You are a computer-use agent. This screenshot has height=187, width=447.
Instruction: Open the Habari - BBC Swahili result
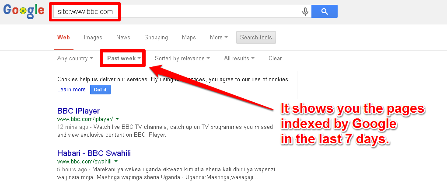click(x=94, y=153)
